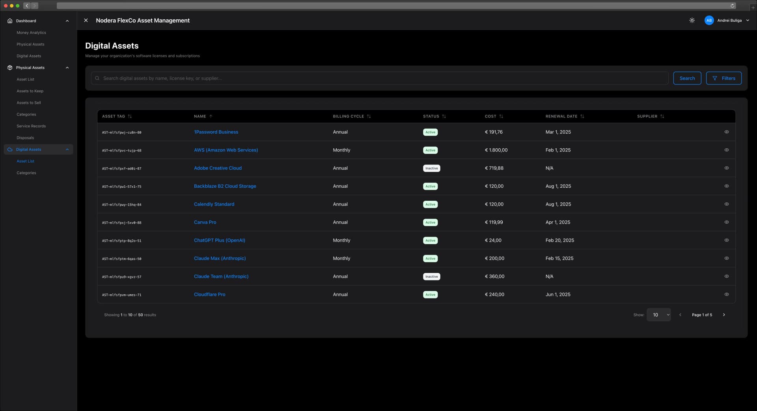The image size is (757, 411).
Task: Collapse the Physical Assets section chevron
Action: (67, 68)
